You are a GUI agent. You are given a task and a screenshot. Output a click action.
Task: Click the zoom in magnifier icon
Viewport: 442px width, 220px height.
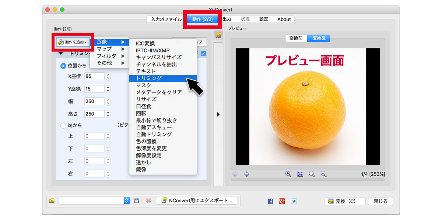pyautogui.click(x=288, y=174)
